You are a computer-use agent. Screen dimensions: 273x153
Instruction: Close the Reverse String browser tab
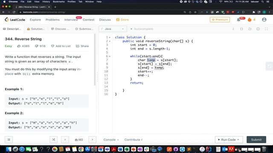[49, 7]
